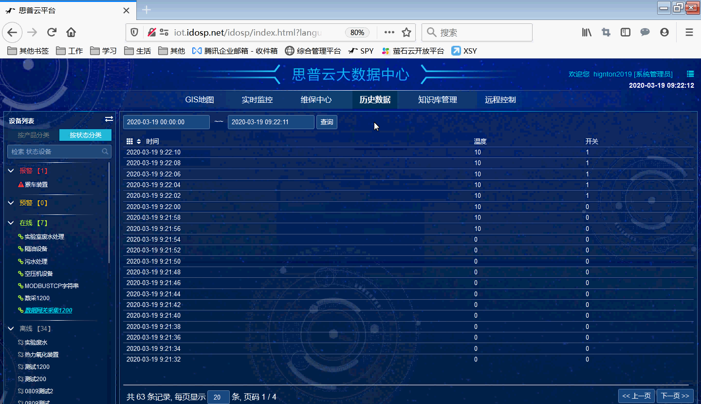Collapse the 报警【1】 group chevron
Viewport: 701px width, 404px height.
point(10,171)
